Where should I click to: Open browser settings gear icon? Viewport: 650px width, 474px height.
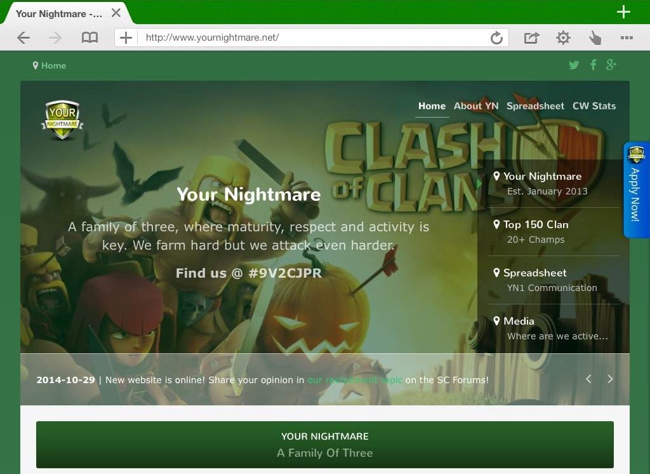click(563, 38)
